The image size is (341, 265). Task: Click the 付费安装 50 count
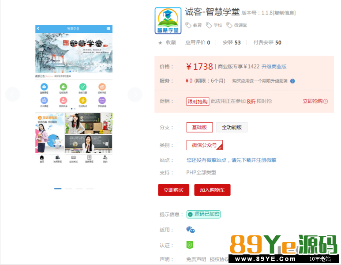coord(267,43)
